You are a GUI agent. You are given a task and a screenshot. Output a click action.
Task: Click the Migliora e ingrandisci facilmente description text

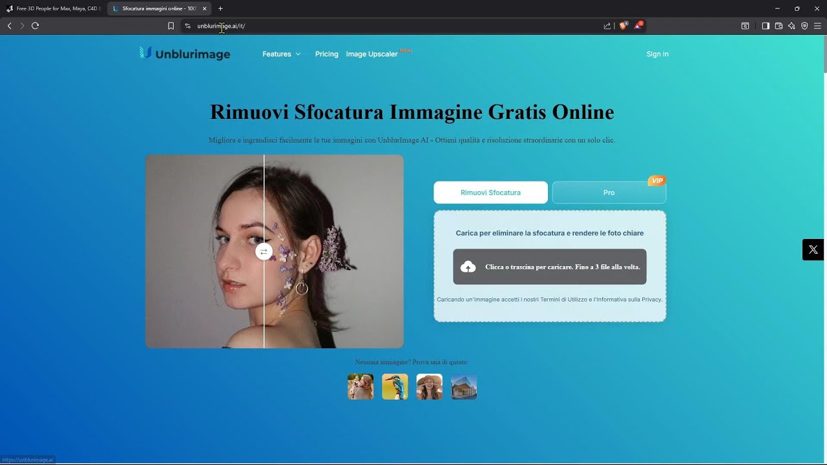[412, 140]
